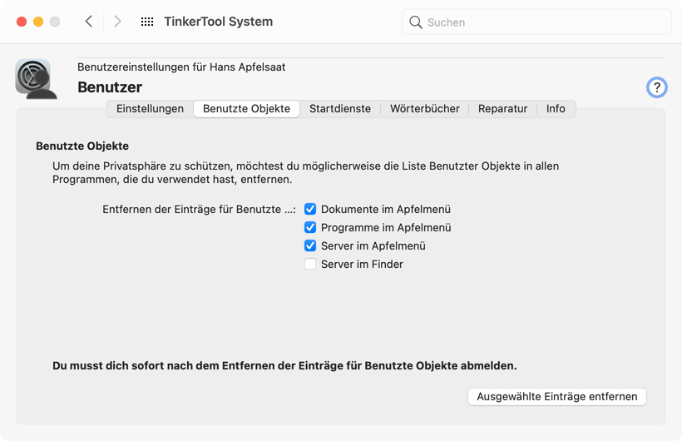Viewport: 682px width, 441px height.
Task: Click the warning text about abmelden
Action: point(284,365)
